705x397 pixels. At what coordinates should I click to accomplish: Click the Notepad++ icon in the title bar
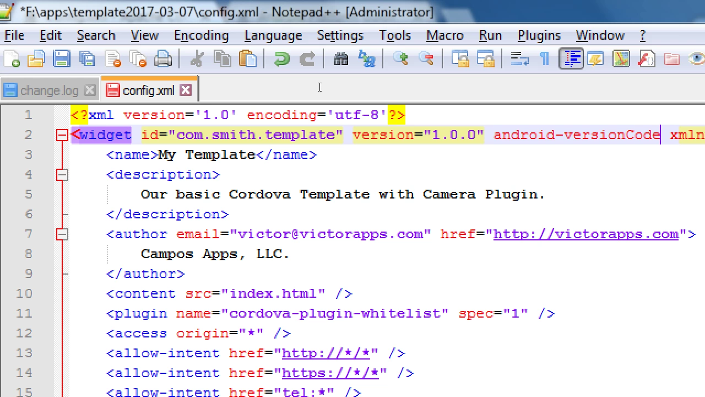6,12
